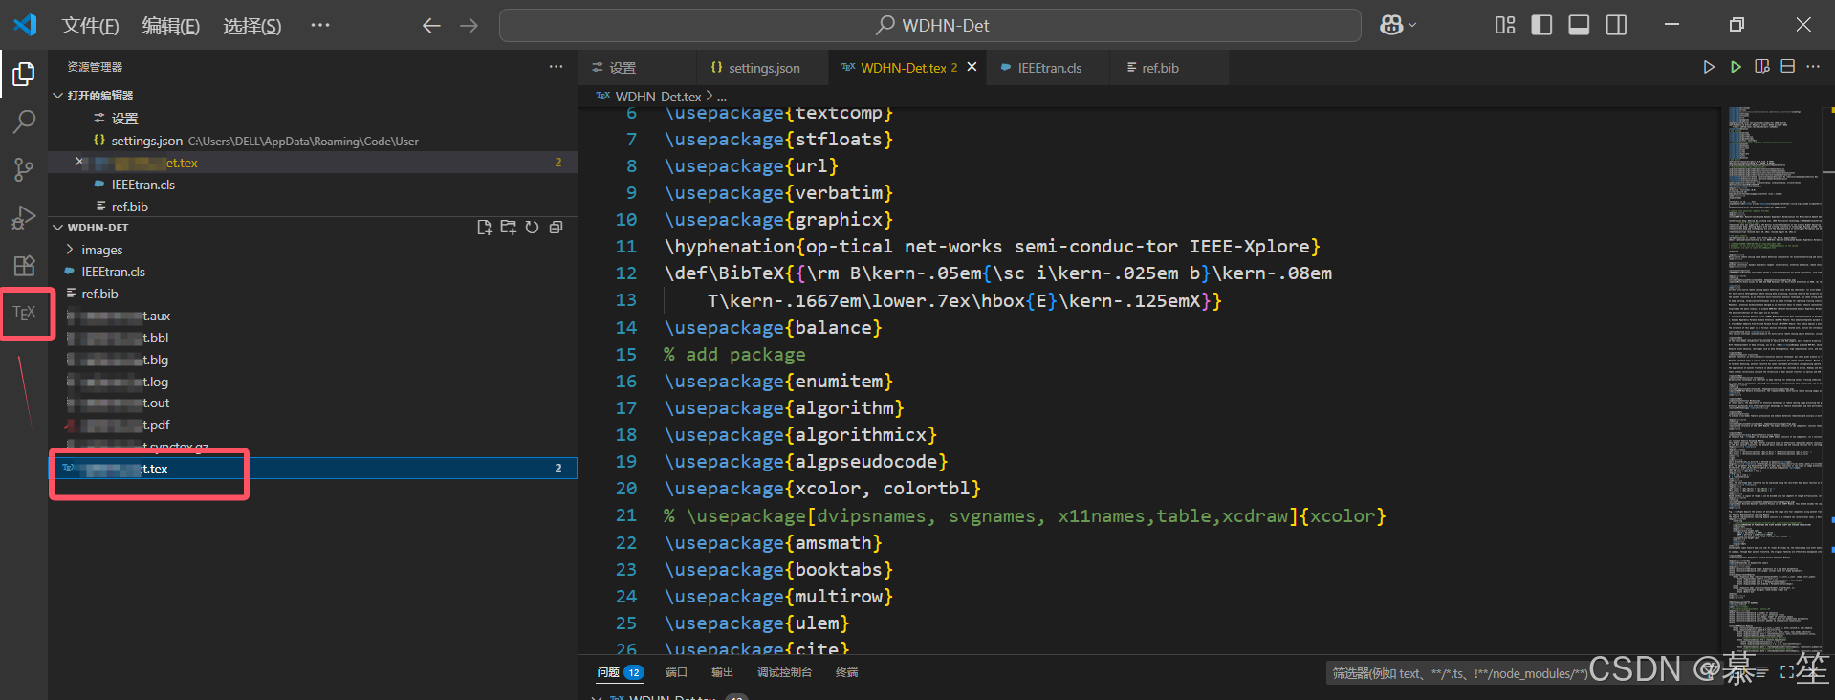Screen dimensions: 1835x700
Task: Open the .aux file in tree
Action: coord(313,316)
